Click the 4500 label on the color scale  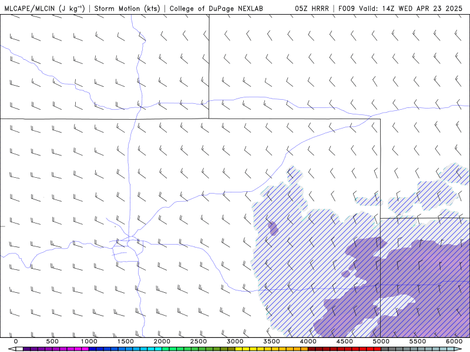[x=345, y=341]
